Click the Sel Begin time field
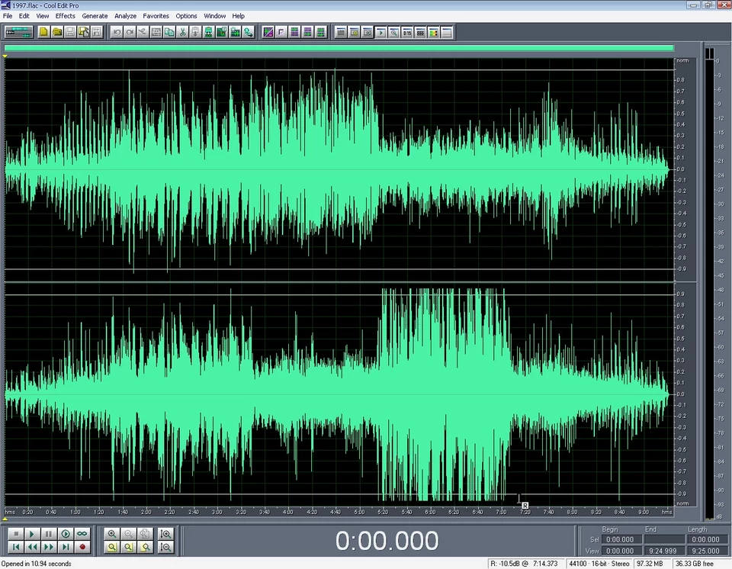732x569 pixels. 621,539
